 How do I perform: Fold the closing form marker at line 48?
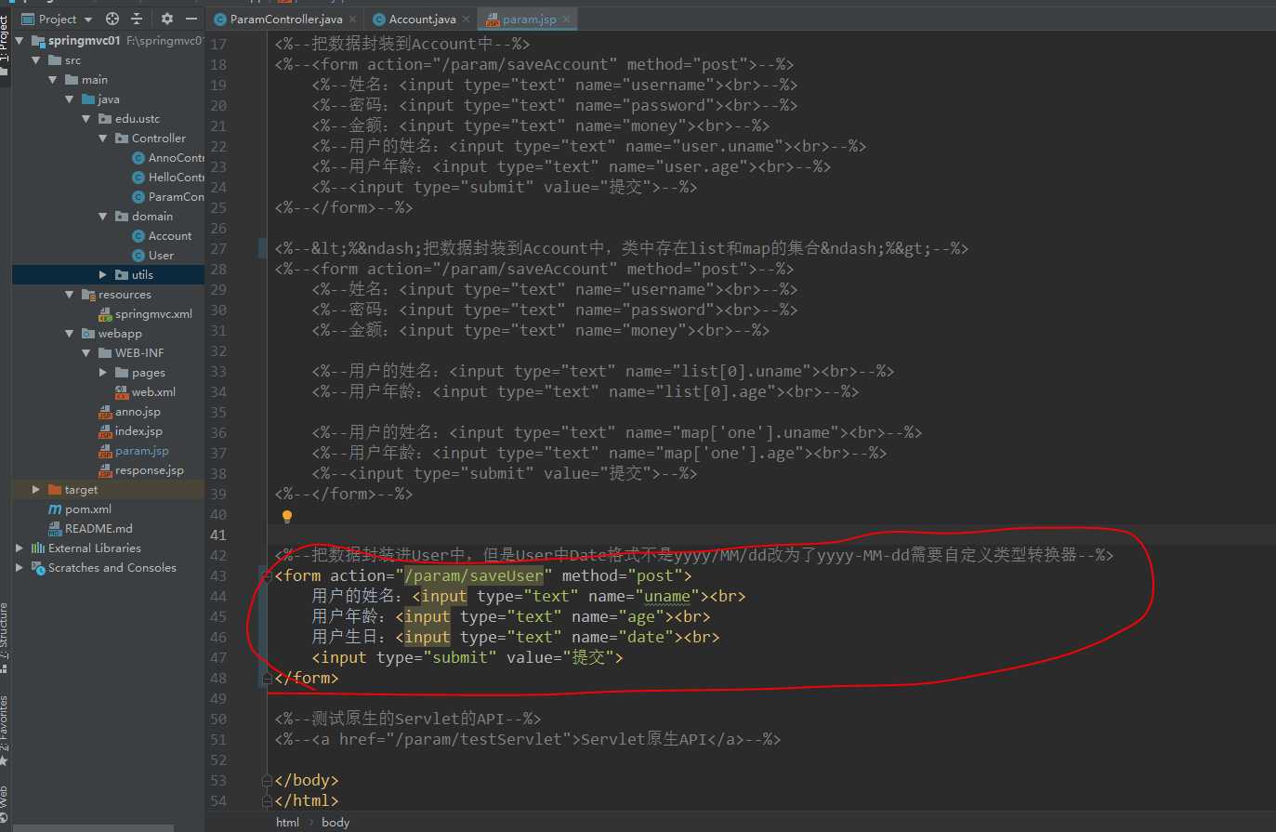(x=268, y=679)
